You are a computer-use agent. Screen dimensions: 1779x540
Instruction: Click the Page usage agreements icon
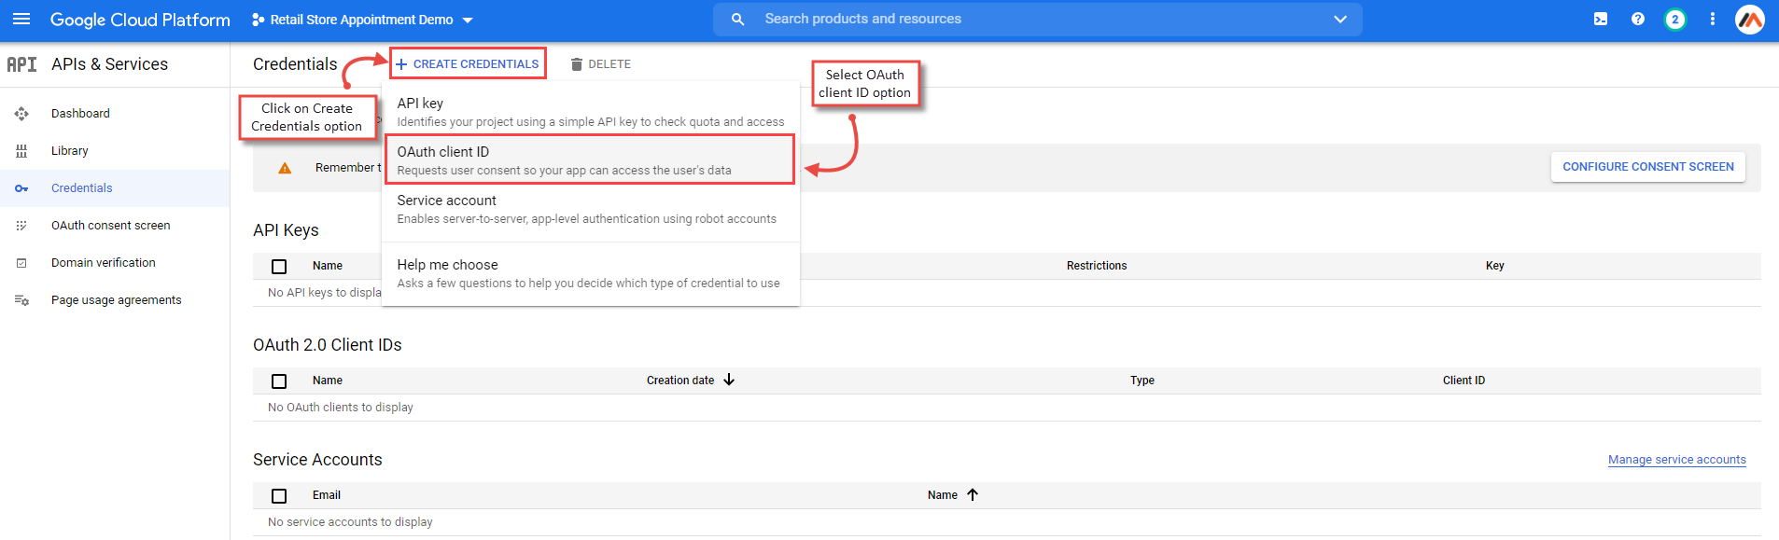pyautogui.click(x=21, y=300)
